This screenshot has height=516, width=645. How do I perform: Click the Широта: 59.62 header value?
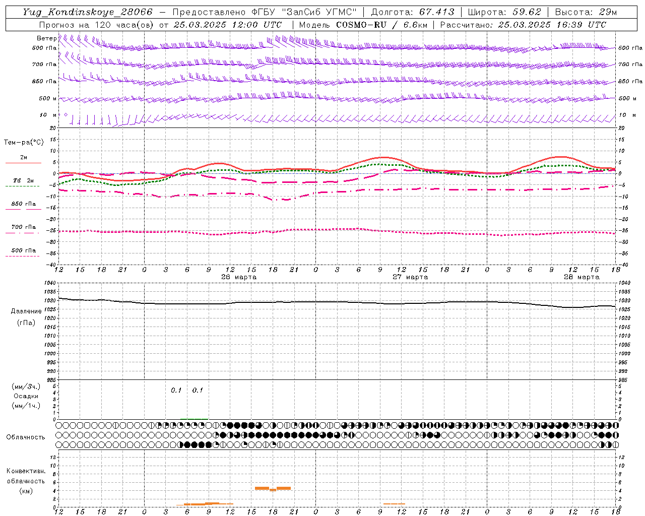click(x=504, y=12)
